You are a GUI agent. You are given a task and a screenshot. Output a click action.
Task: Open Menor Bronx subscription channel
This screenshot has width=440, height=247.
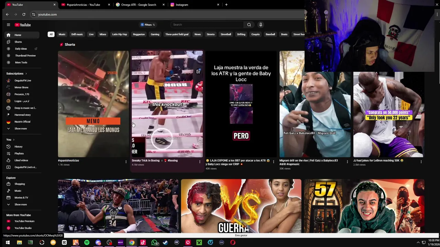pos(22,87)
